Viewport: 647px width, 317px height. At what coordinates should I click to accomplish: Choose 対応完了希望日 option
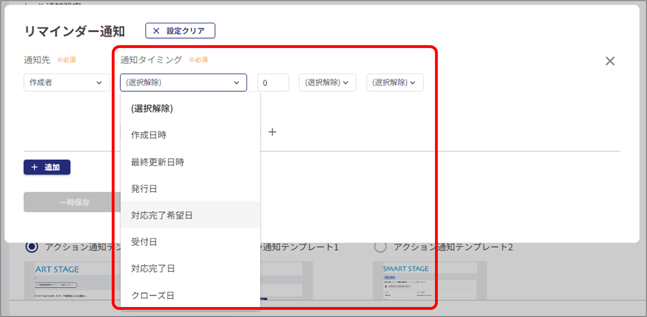point(162,215)
